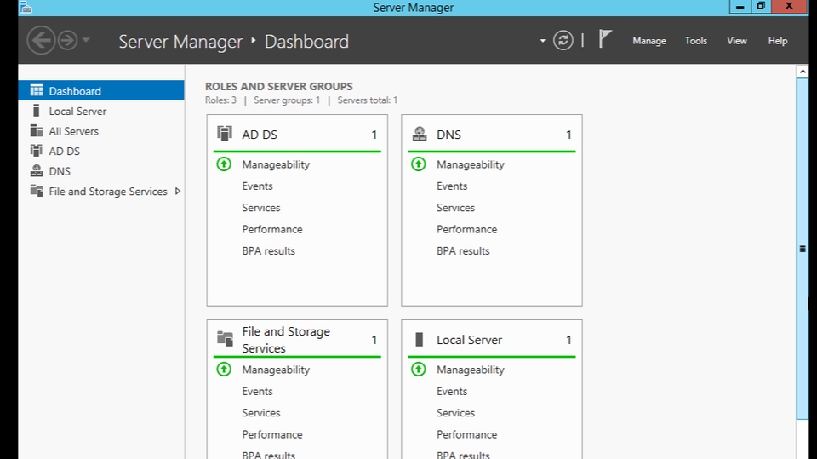Open dropdown arrow next to refresh button

(x=543, y=41)
